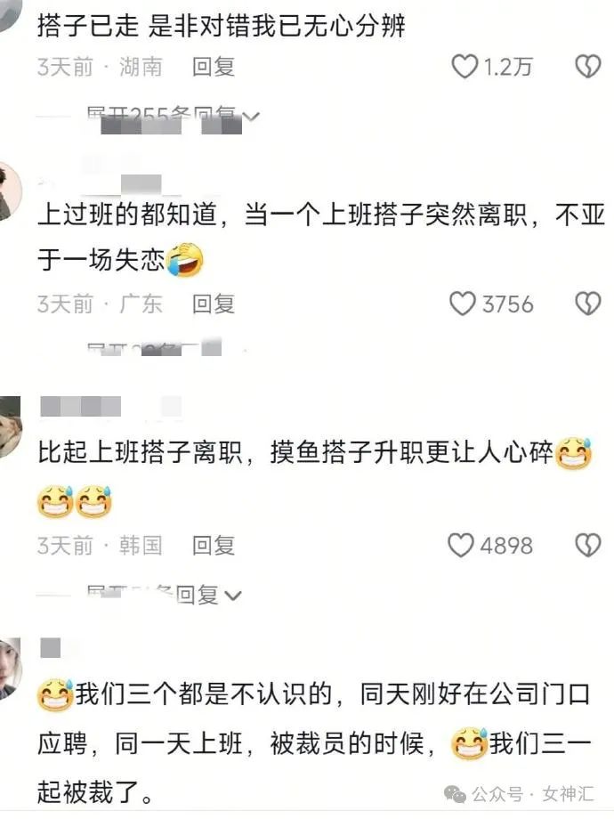Tap the sweat-grin emoji after 心碎
This screenshot has width=614, height=819.
573,453
